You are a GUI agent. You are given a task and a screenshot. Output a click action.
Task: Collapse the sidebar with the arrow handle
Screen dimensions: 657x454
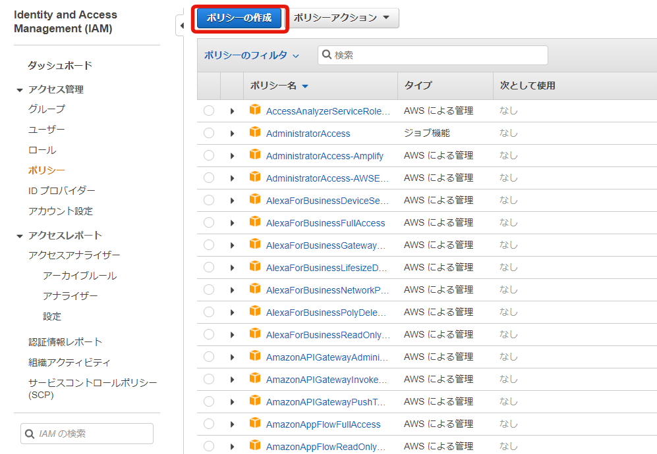181,26
